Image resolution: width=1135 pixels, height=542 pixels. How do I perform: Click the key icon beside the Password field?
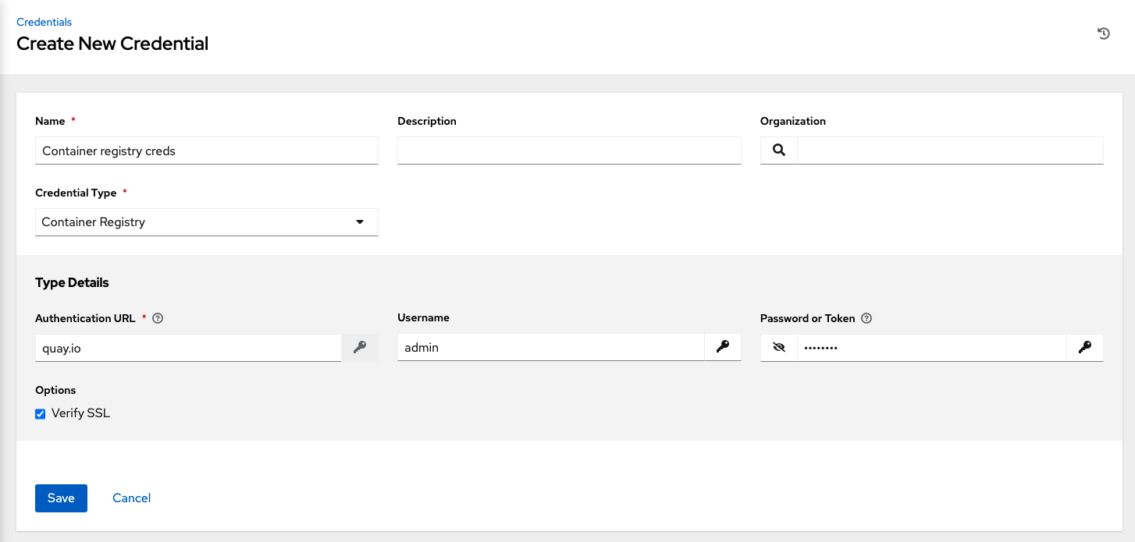(x=1085, y=347)
